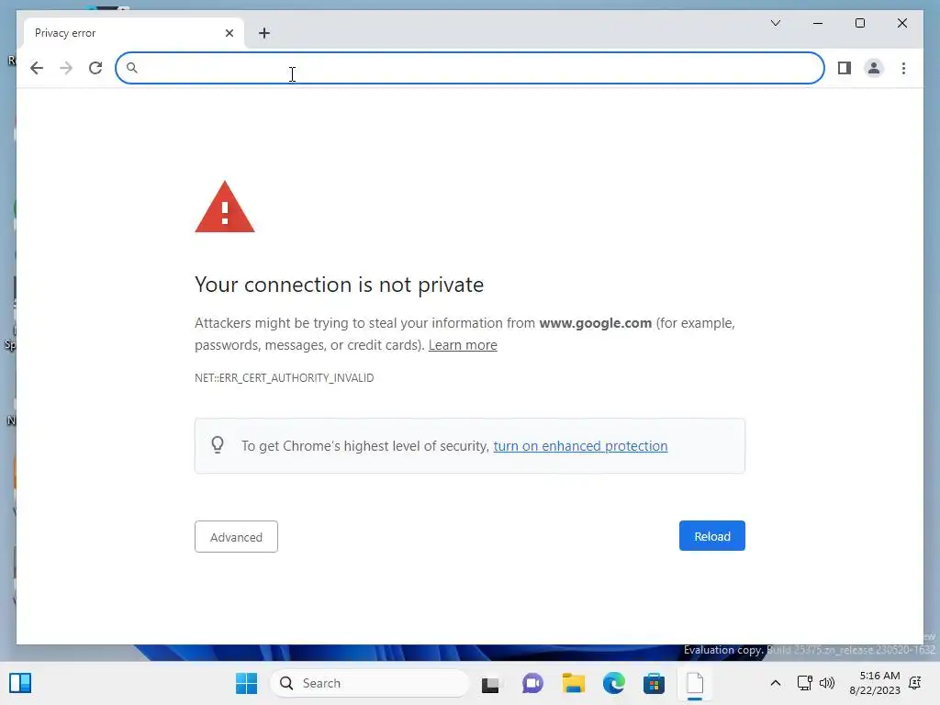Open the Chat app on the taskbar

[532, 683]
